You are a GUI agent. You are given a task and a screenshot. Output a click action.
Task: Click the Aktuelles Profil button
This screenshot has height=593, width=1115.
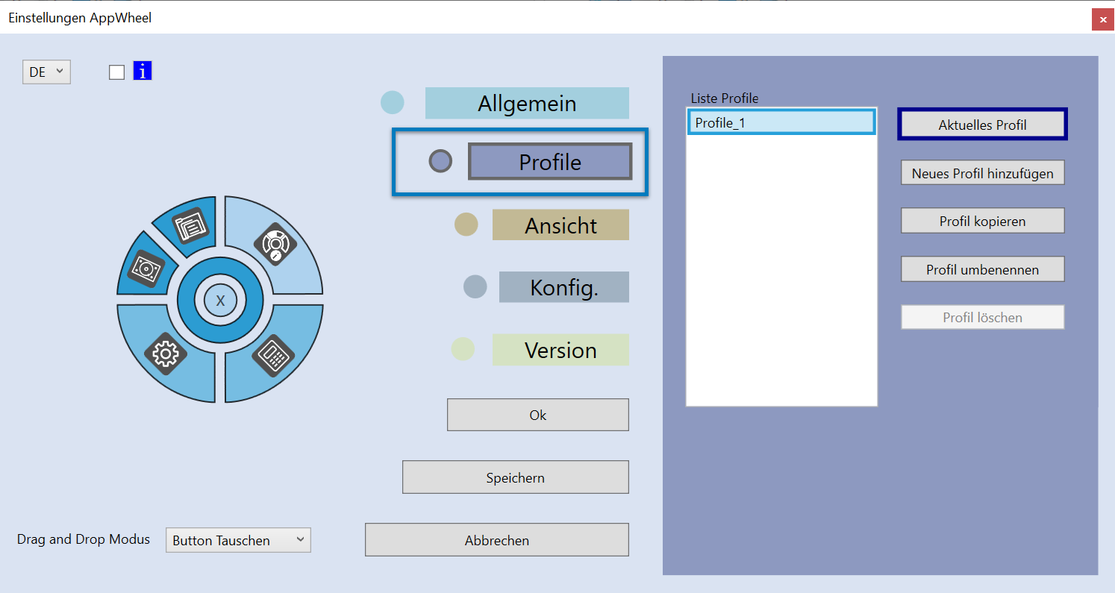click(x=981, y=124)
